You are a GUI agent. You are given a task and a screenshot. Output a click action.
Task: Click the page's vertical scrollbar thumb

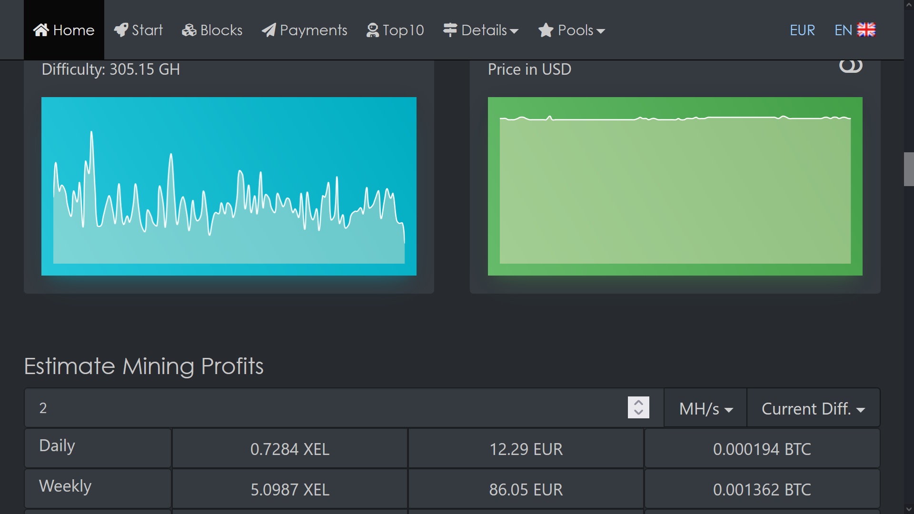[x=909, y=169]
